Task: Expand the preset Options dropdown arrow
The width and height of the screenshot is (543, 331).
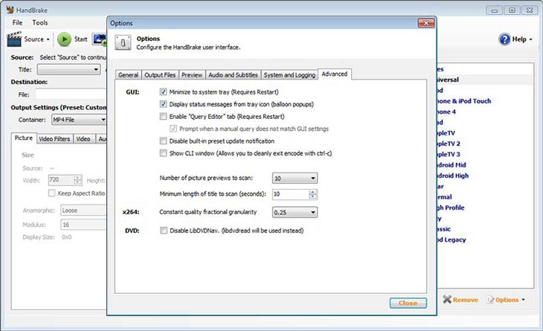Action: tap(523, 300)
